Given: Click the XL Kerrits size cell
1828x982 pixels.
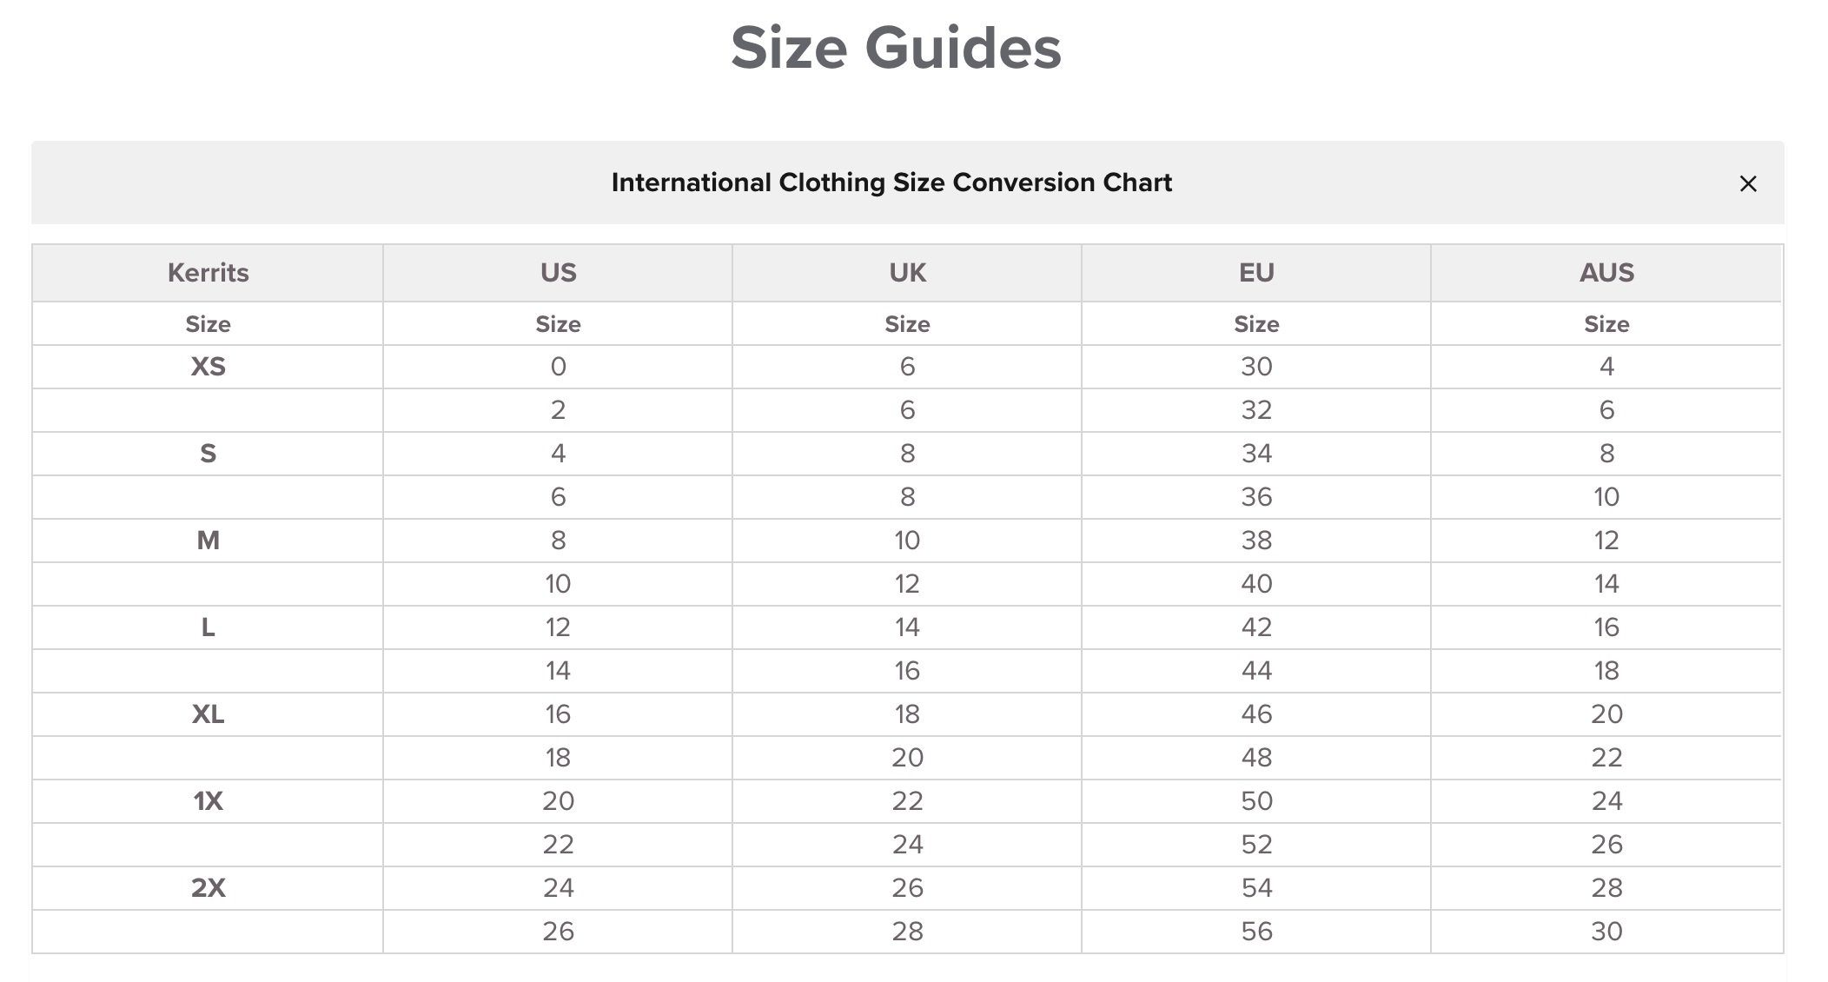Looking at the screenshot, I should 208,714.
